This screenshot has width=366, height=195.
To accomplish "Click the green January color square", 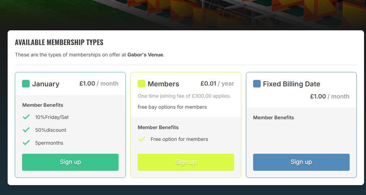I will [x=26, y=84].
